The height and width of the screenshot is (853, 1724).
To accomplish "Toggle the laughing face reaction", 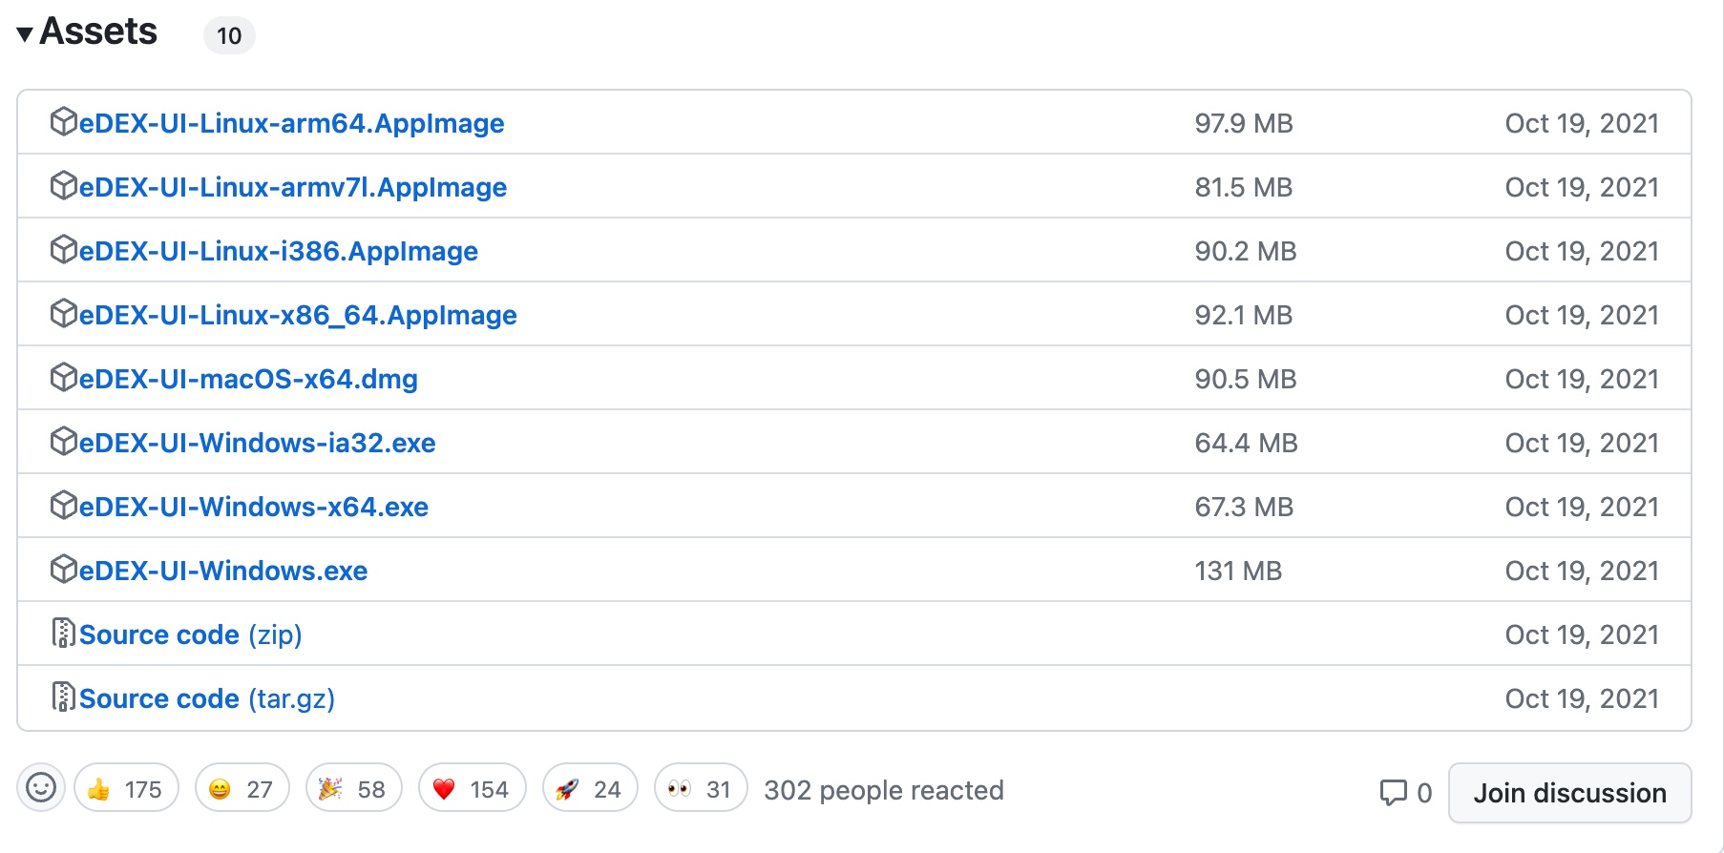I will [x=242, y=788].
